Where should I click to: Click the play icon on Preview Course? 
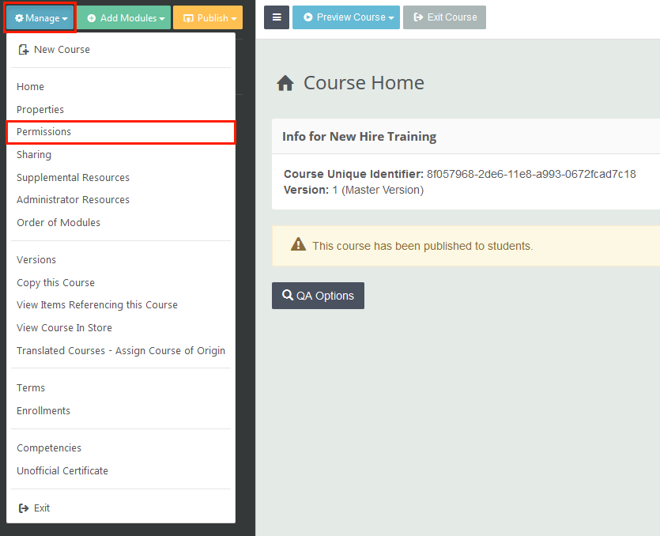(308, 17)
